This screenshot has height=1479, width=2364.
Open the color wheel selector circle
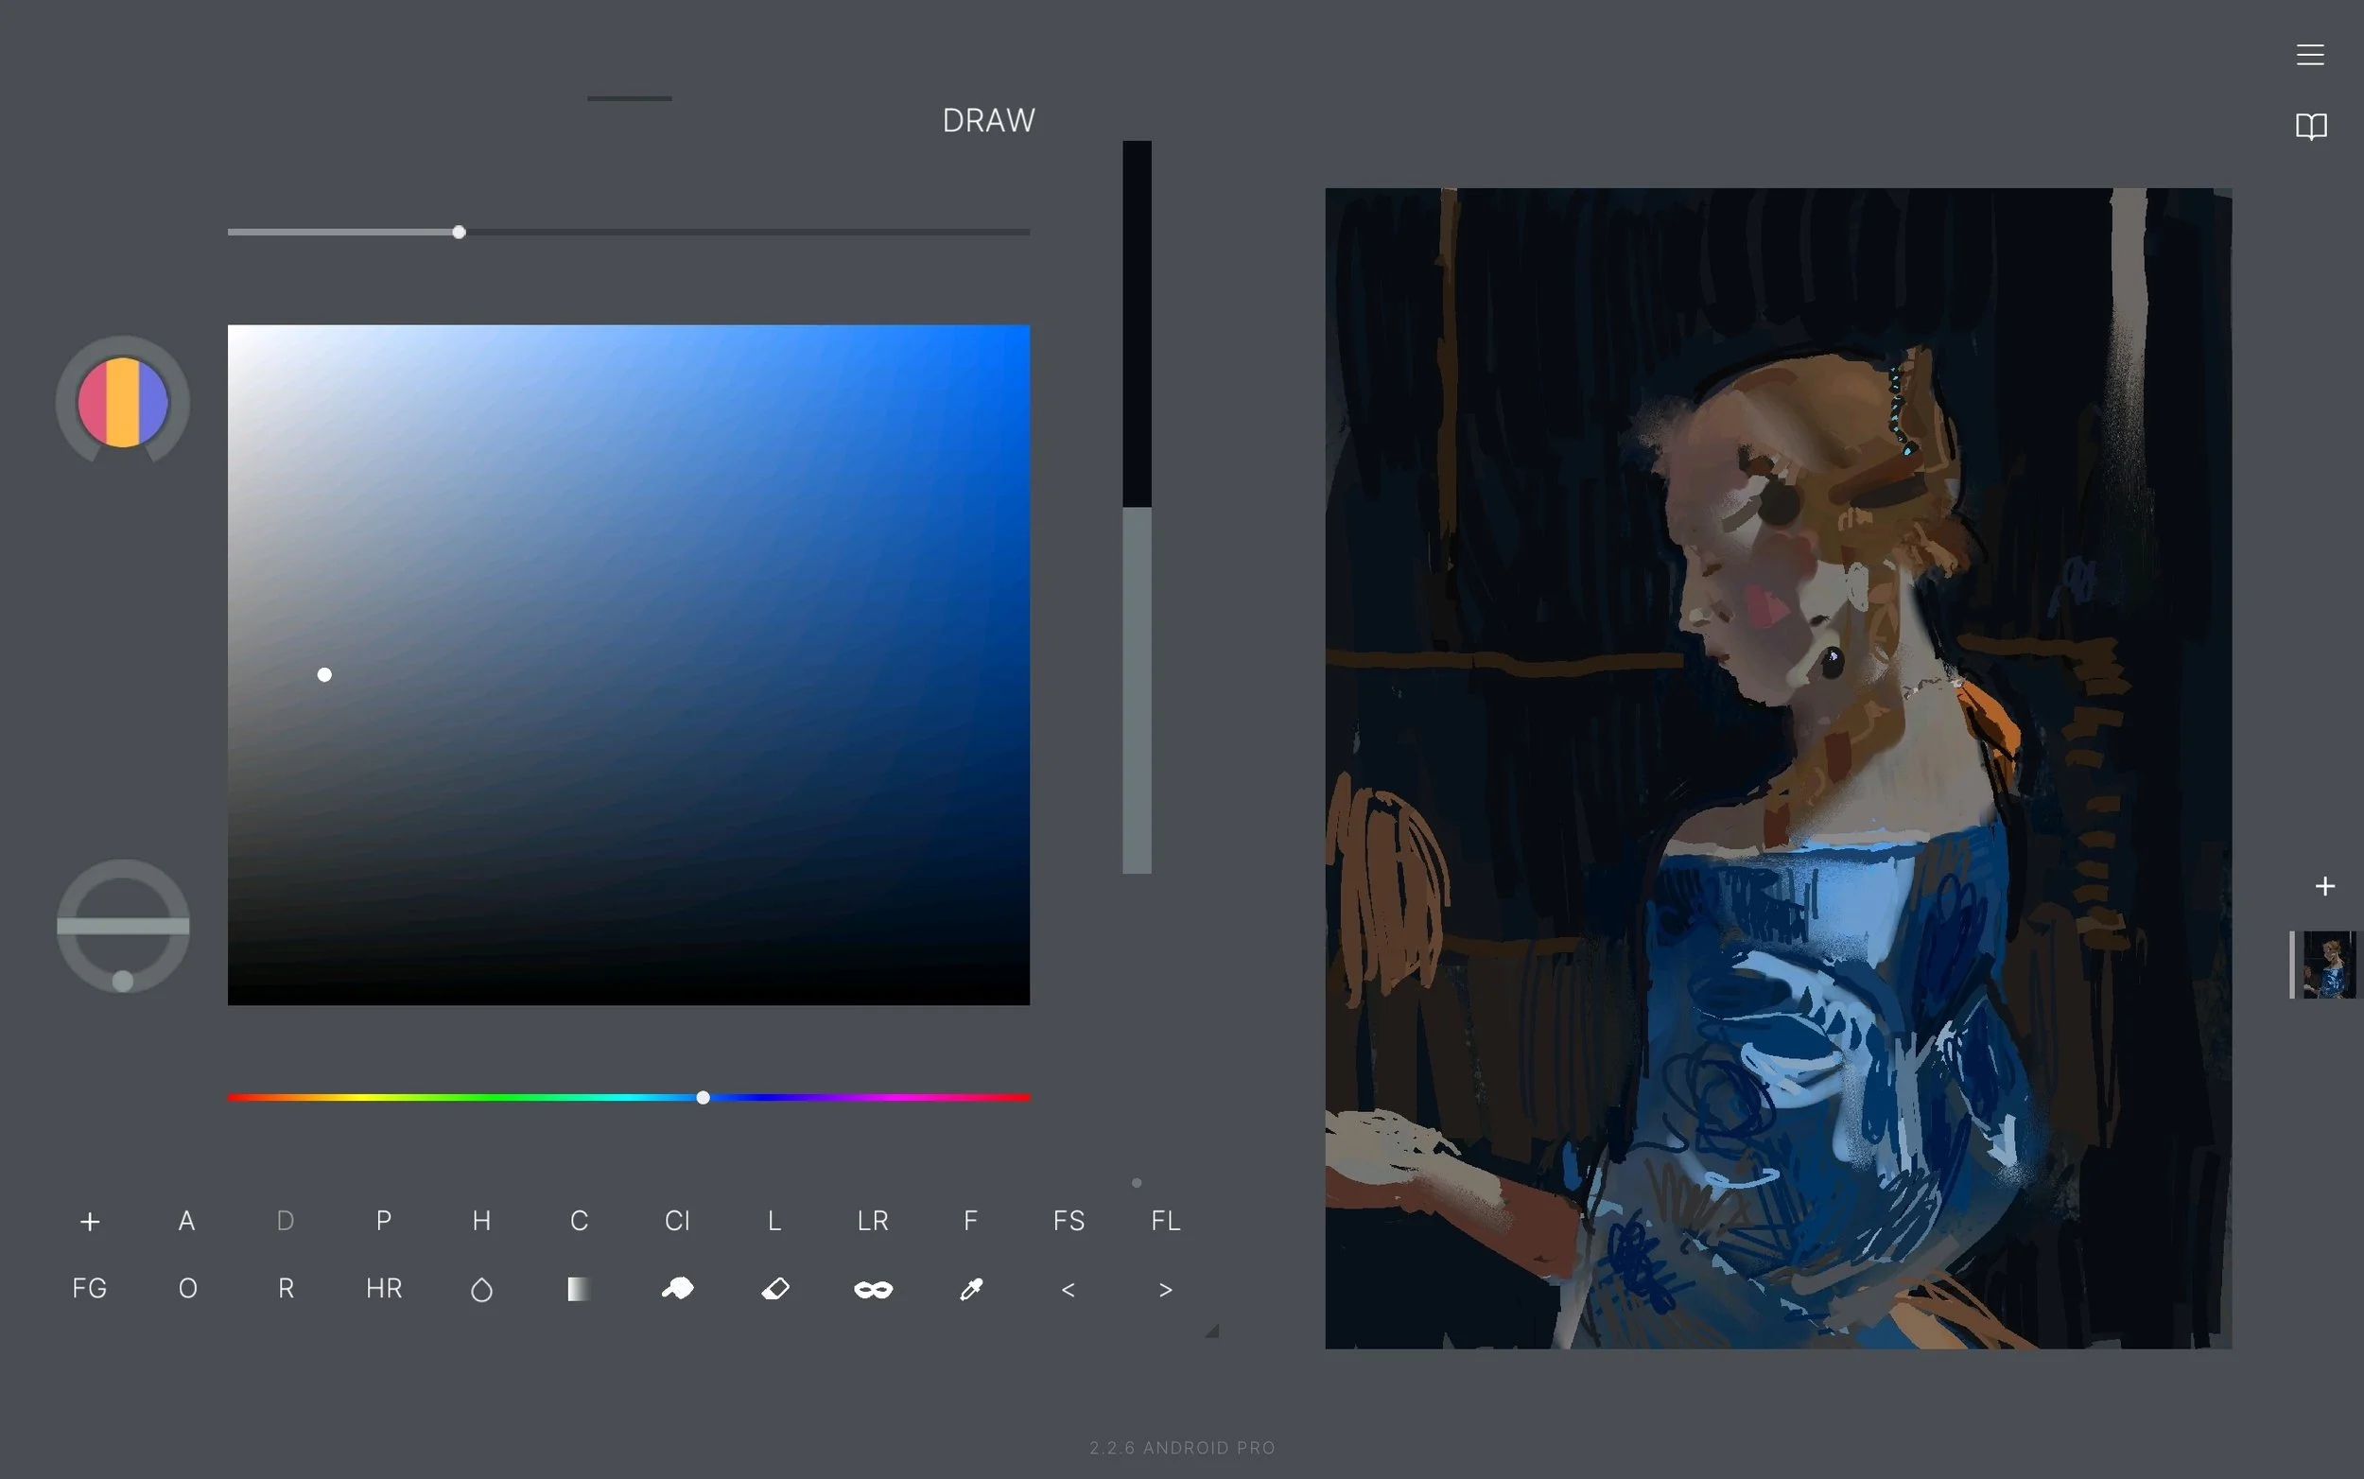[x=123, y=401]
